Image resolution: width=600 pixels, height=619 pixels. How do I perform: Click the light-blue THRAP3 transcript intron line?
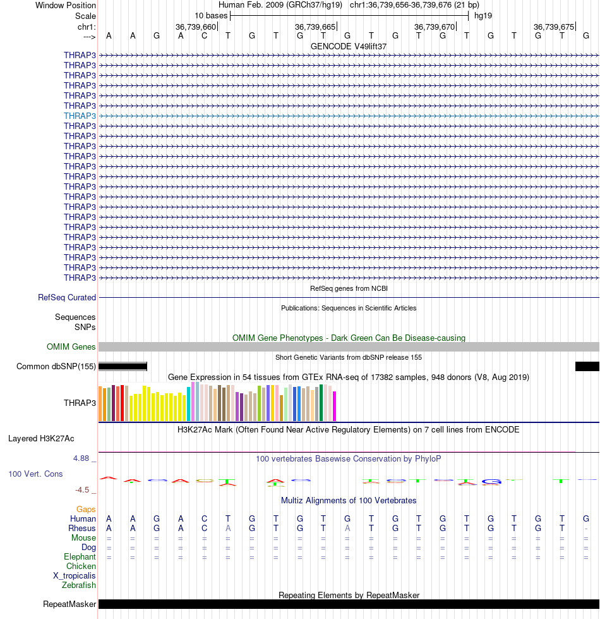pyautogui.click(x=349, y=116)
